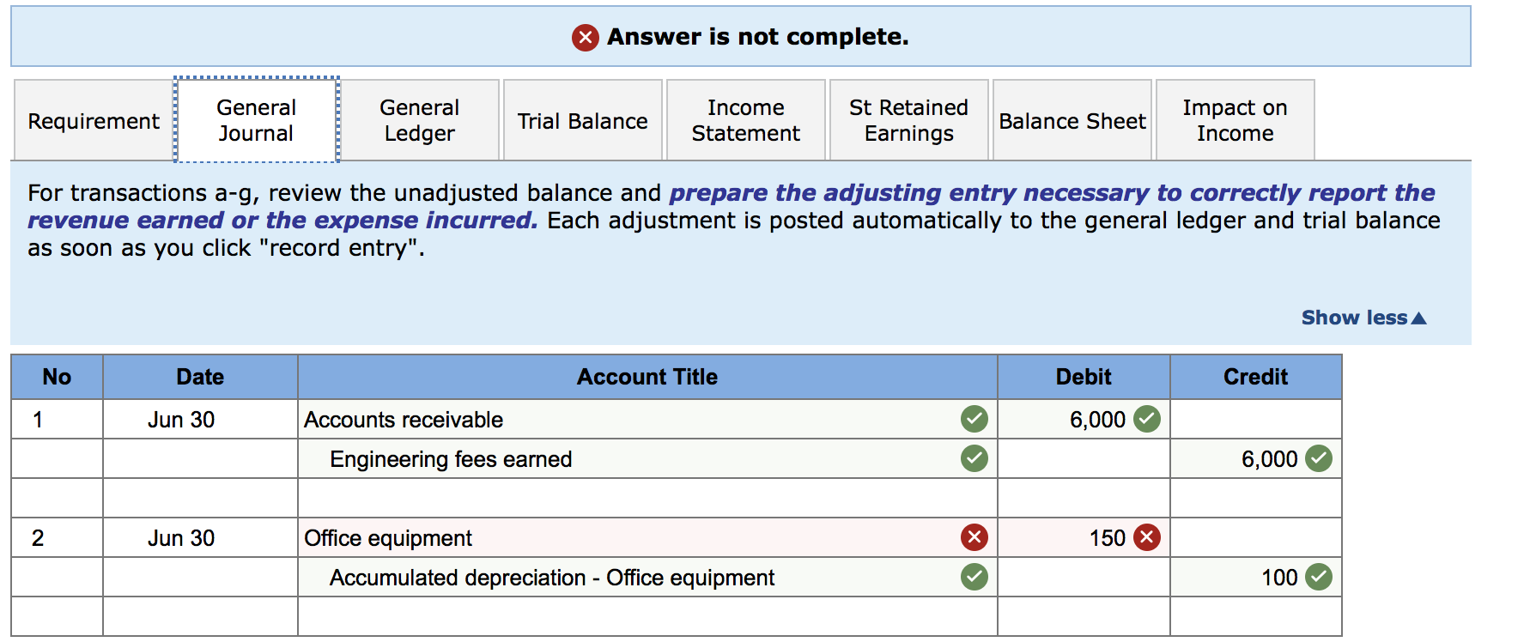The image size is (1530, 642).
Task: Click the Credit column header
Action: (x=1255, y=377)
